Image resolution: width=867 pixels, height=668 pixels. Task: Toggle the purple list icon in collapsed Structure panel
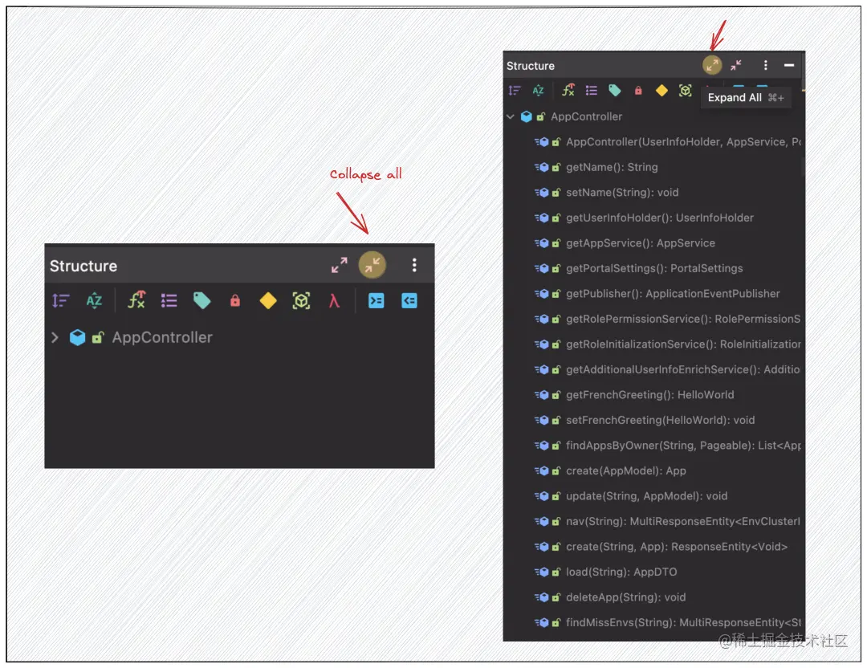169,301
